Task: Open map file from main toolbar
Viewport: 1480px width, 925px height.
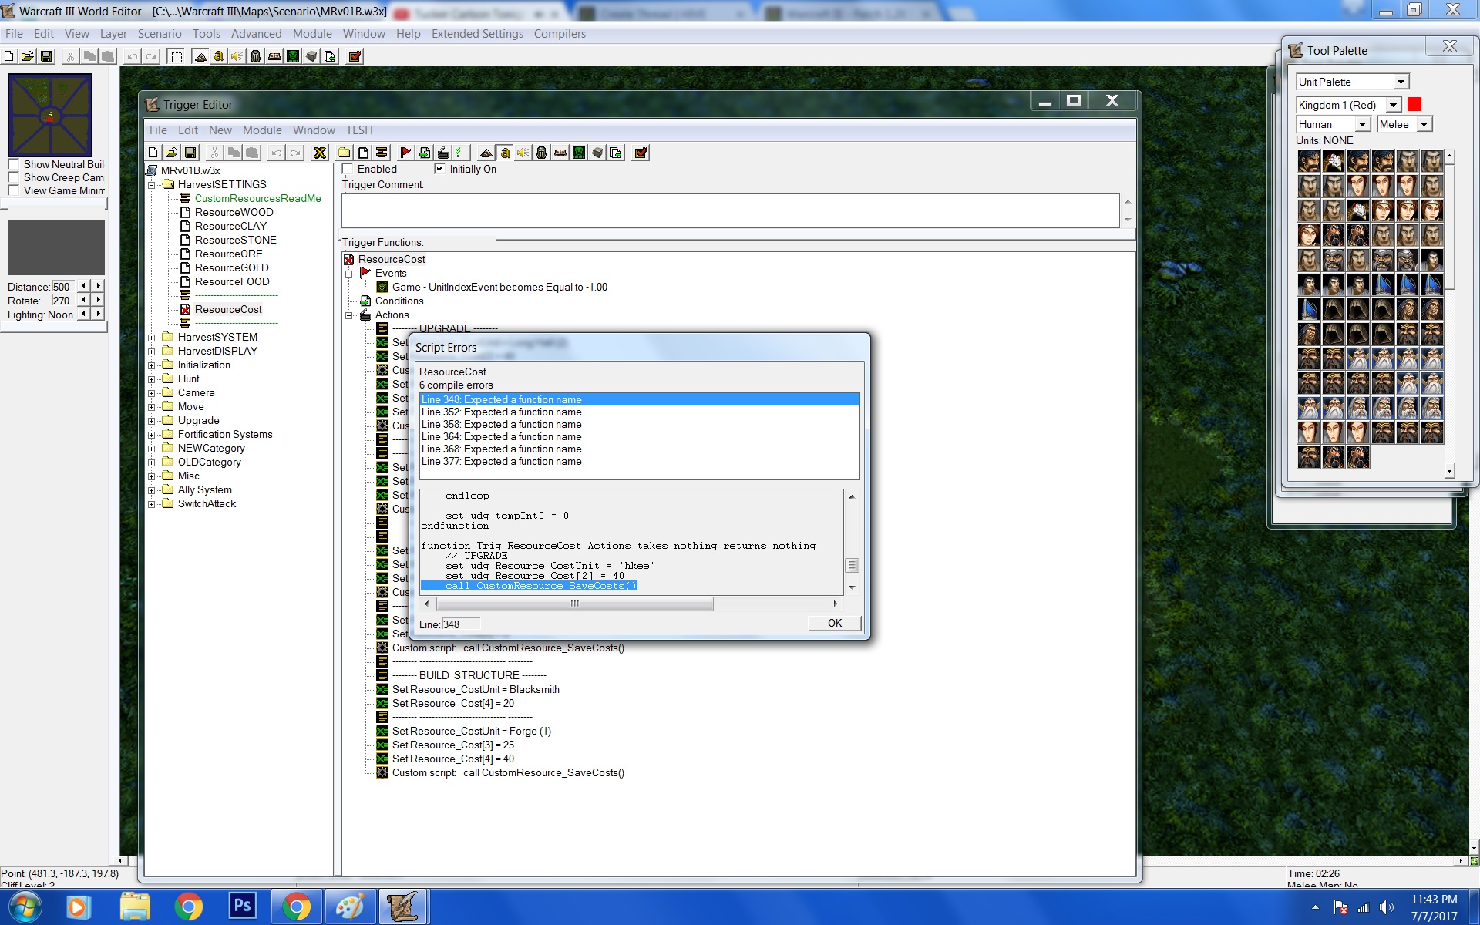Action: 28,56
